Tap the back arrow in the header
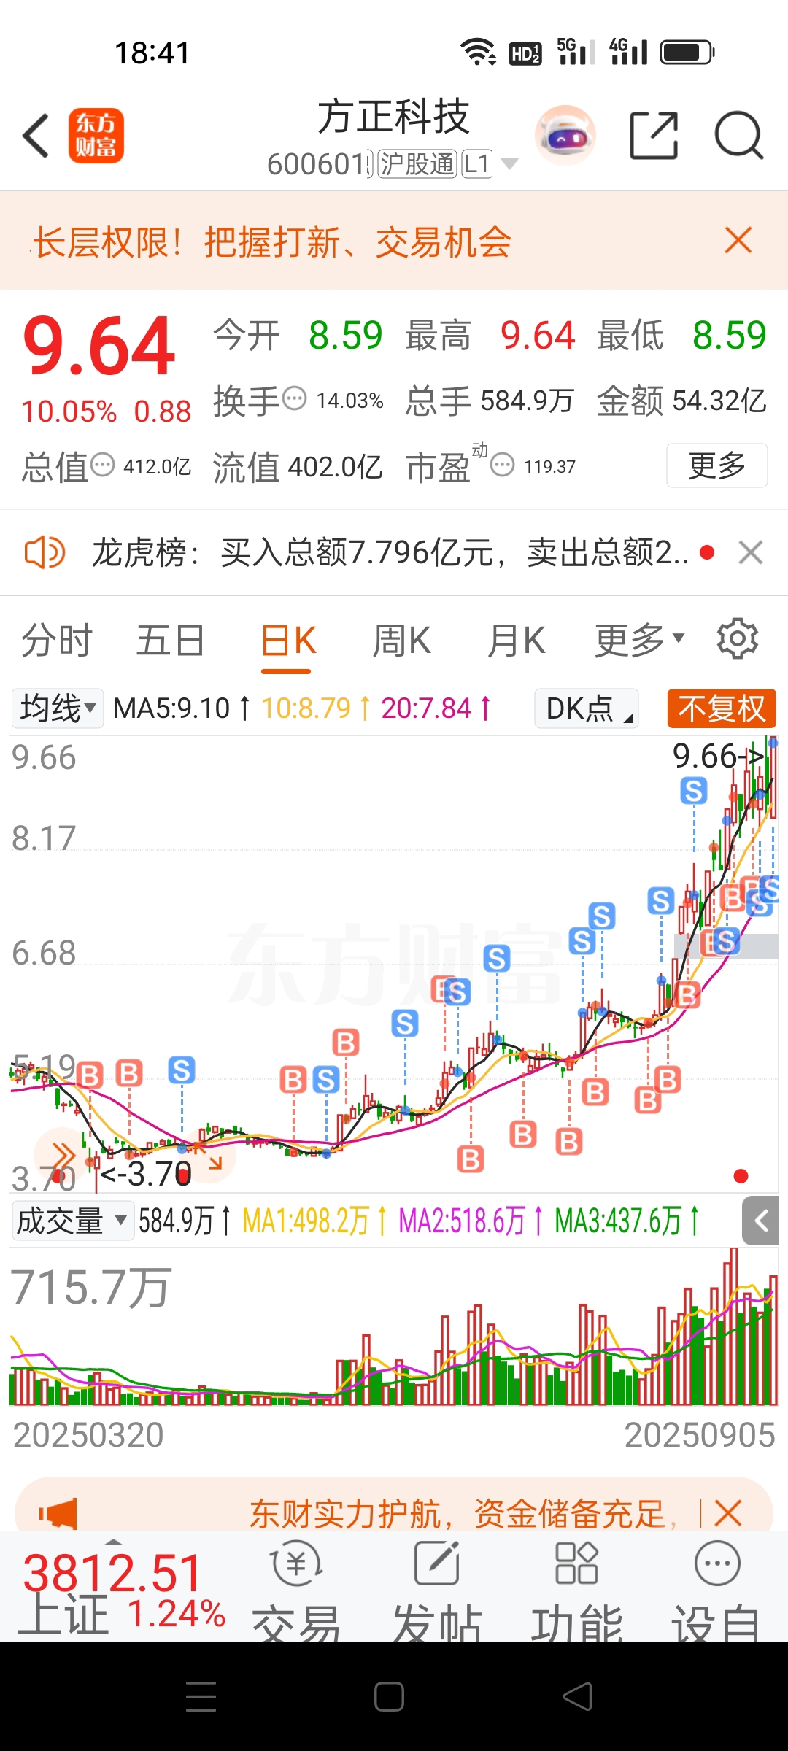 36,136
